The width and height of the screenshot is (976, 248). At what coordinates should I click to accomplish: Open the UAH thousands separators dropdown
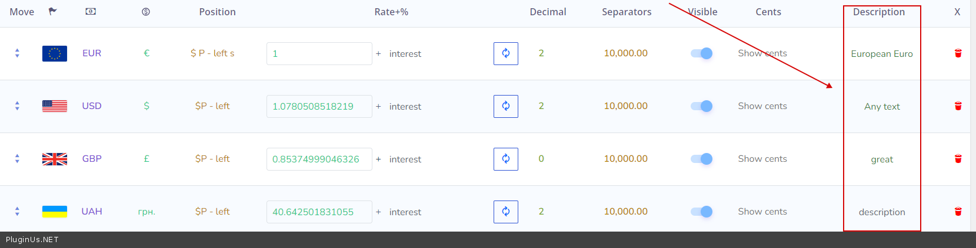coord(625,212)
